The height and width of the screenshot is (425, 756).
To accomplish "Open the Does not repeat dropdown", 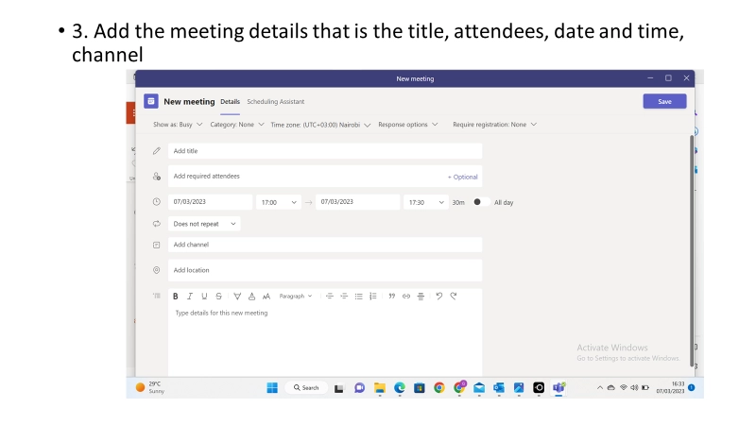I will [x=204, y=224].
